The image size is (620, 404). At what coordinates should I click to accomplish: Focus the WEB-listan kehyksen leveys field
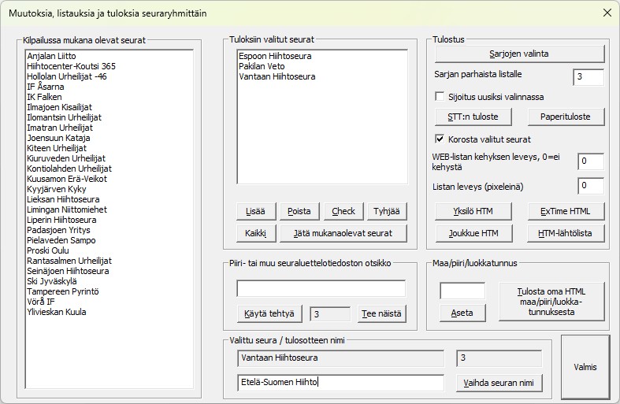click(590, 161)
